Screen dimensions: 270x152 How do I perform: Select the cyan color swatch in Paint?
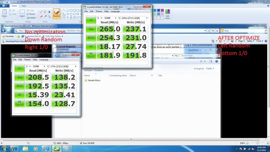point(155,11)
